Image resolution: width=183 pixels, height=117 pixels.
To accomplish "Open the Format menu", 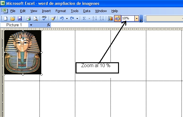I will tap(61, 11).
